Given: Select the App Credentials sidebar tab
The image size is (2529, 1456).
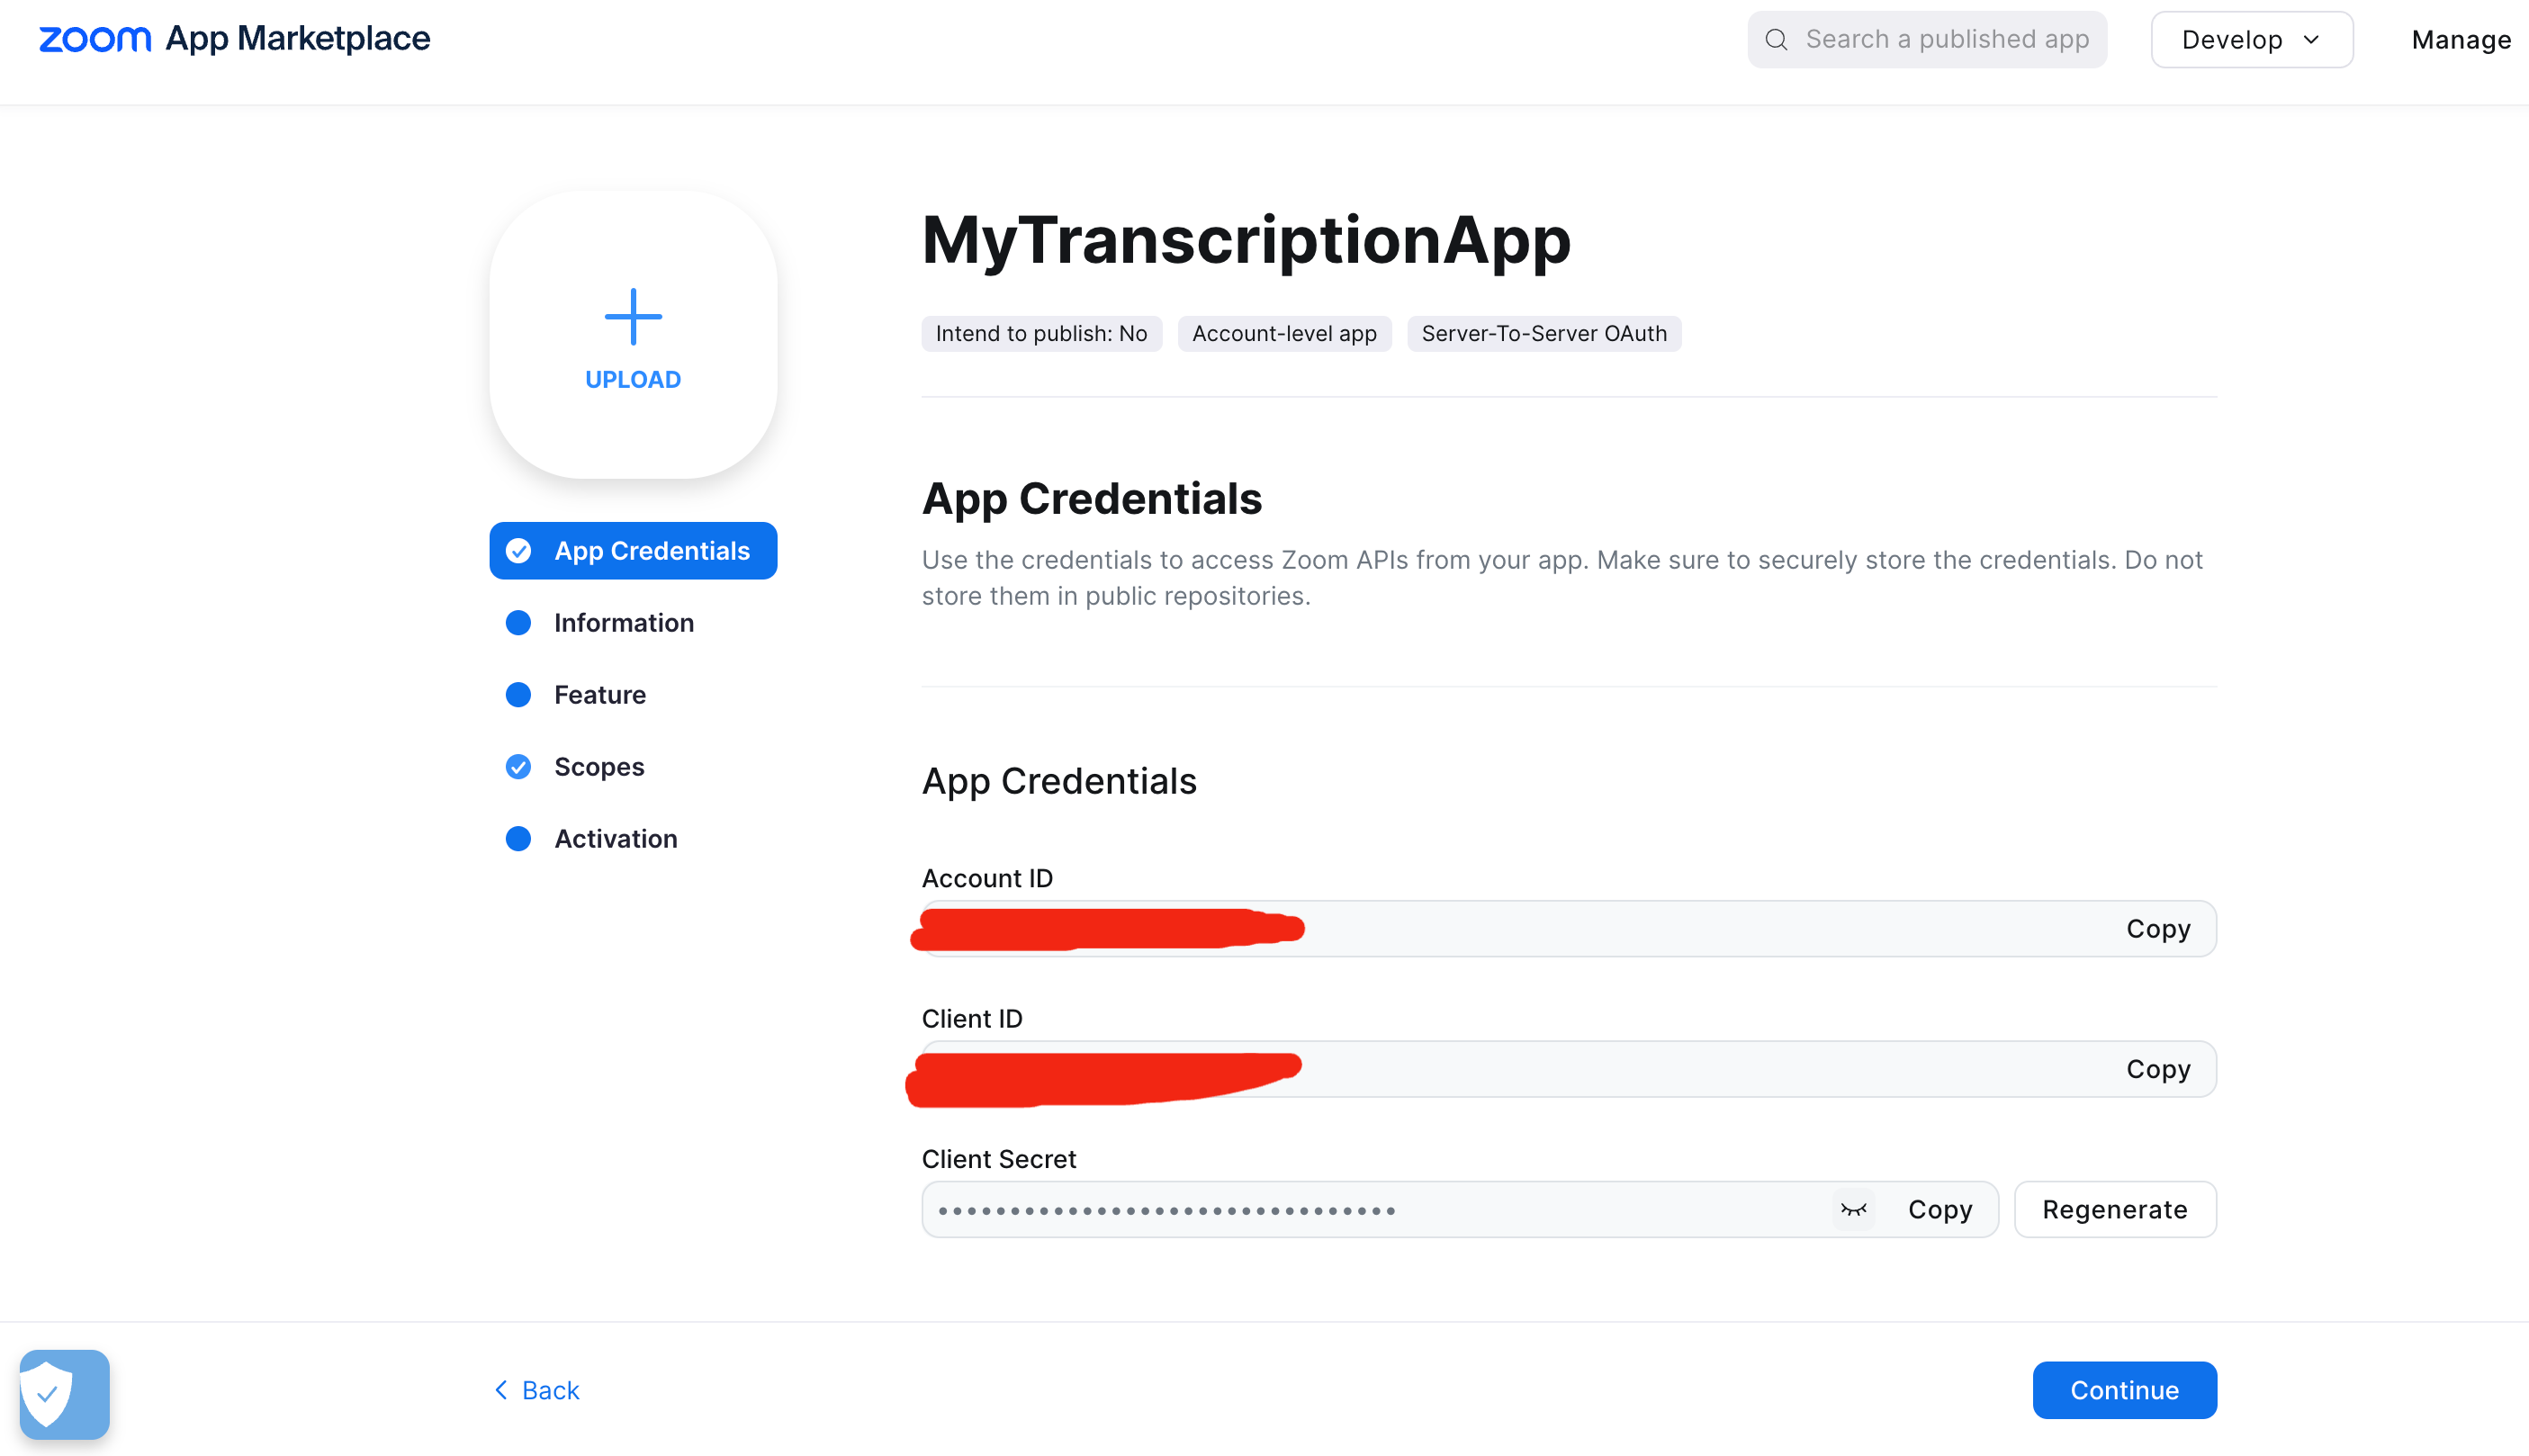Looking at the screenshot, I should pyautogui.click(x=633, y=551).
